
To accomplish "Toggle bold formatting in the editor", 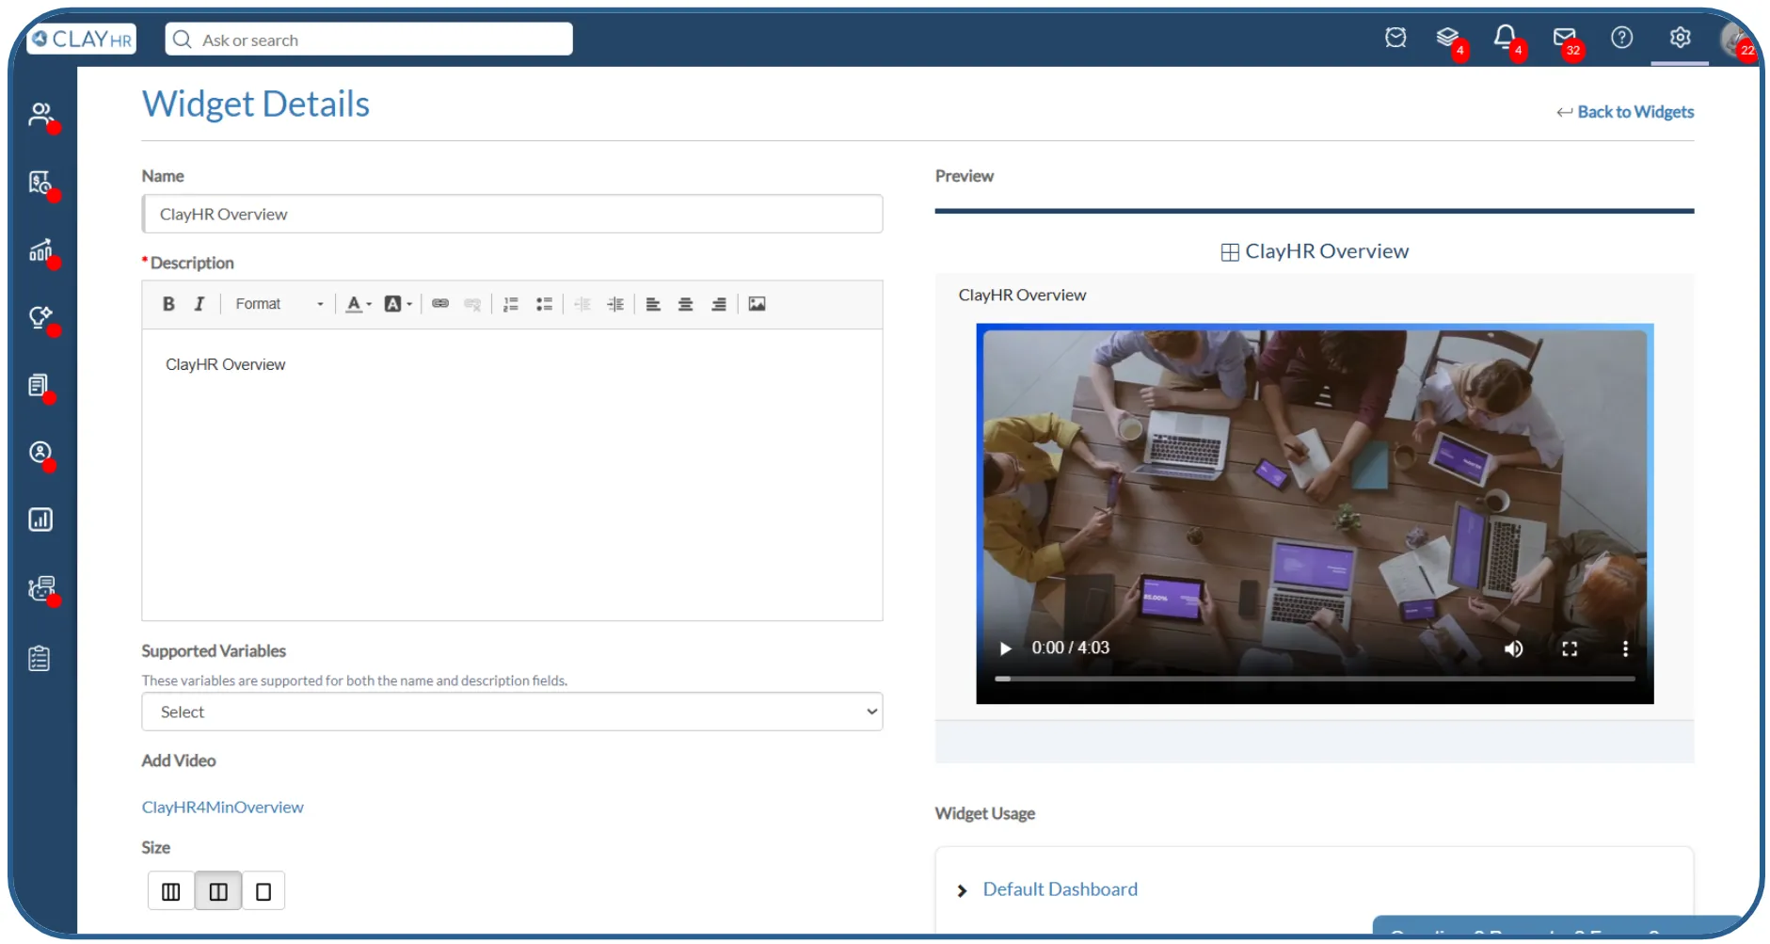I will point(168,304).
